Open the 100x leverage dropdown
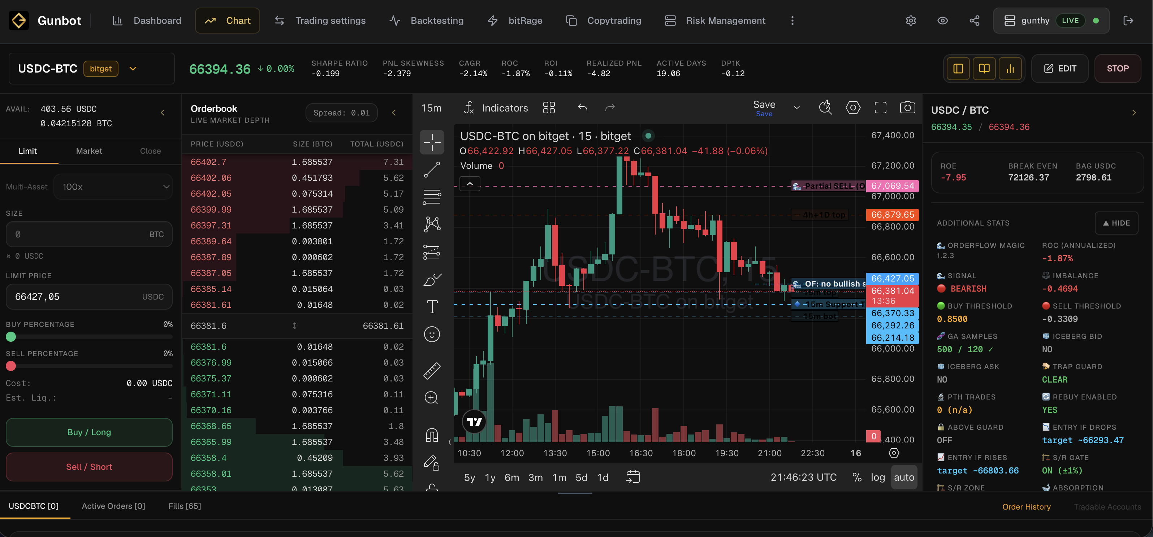1153x537 pixels. [113, 187]
